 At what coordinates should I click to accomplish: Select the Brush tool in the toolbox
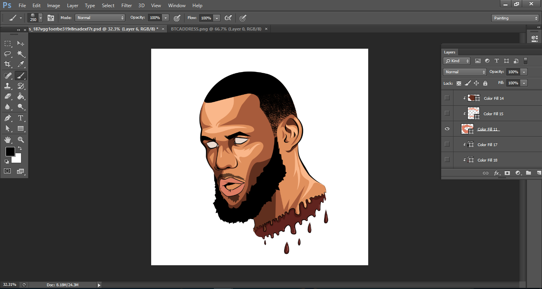tap(21, 76)
